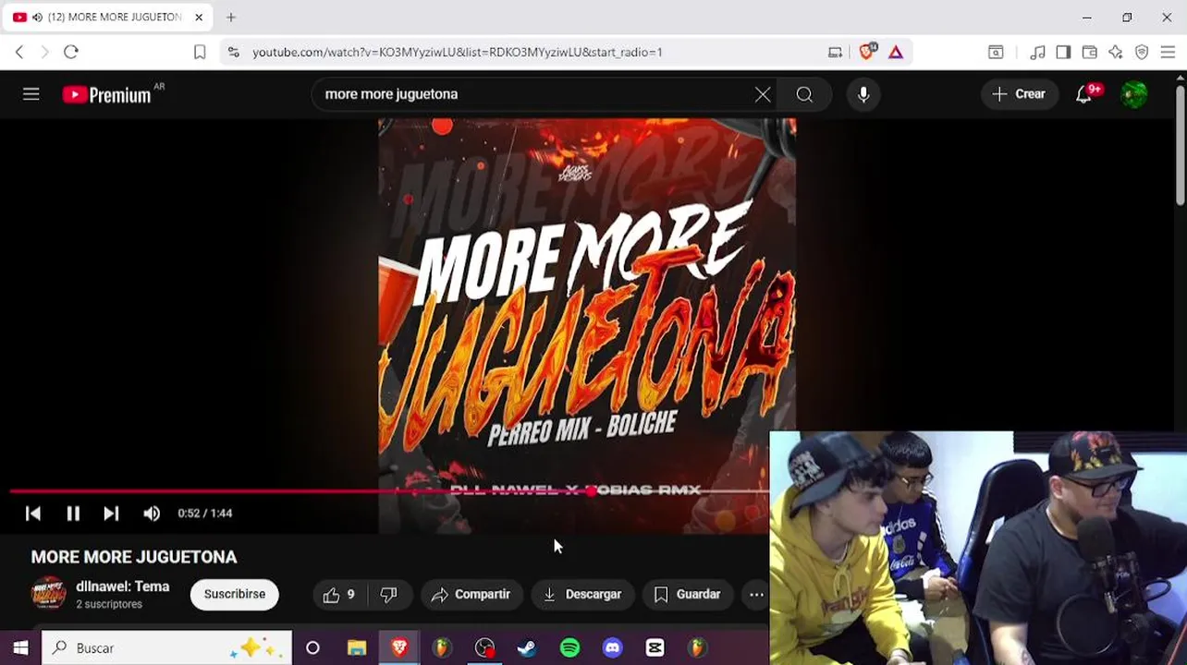Screen dimensions: 1187x665
Task: Open the dllnawel: Tema channel name
Action: tap(123, 586)
